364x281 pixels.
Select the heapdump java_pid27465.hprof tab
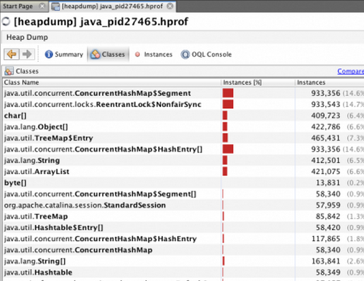tap(112, 6)
